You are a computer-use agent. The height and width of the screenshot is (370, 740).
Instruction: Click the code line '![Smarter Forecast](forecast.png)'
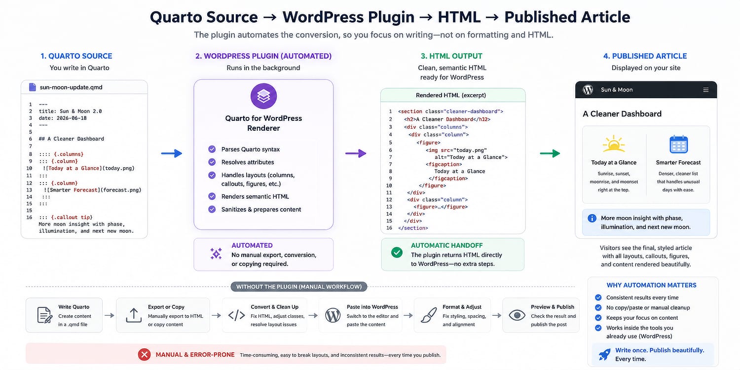click(92, 189)
